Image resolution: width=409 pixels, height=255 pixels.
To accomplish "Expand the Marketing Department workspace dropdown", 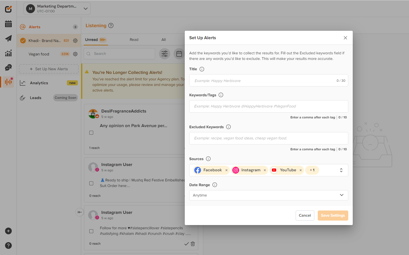I will tap(57, 9).
